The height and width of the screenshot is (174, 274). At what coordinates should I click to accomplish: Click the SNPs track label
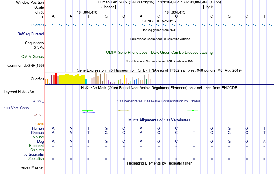coord(39,47)
